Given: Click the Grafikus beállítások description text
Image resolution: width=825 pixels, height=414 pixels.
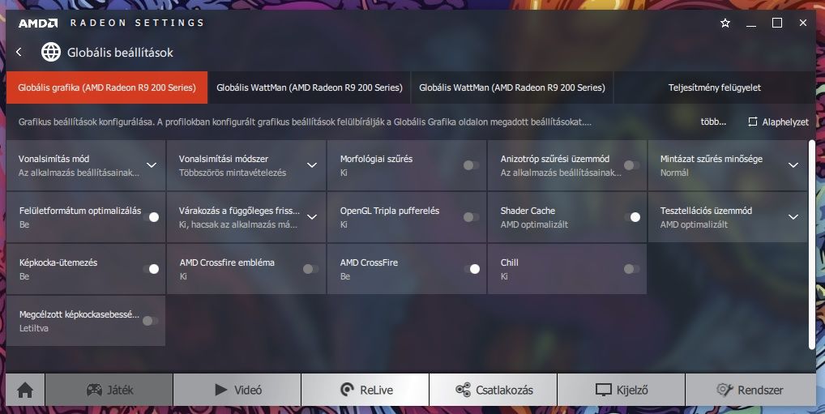Looking at the screenshot, I should (x=305, y=122).
